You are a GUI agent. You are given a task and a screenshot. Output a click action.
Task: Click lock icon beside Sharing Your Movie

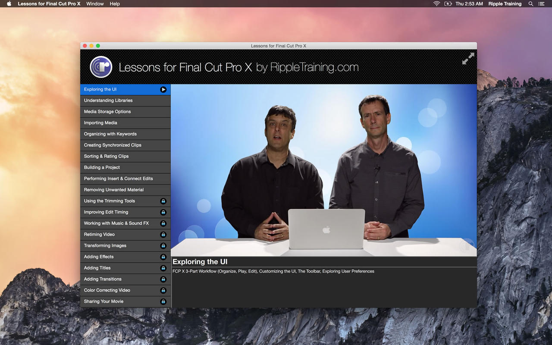click(163, 302)
